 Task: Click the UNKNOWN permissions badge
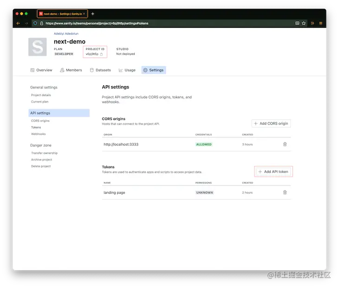click(x=204, y=192)
